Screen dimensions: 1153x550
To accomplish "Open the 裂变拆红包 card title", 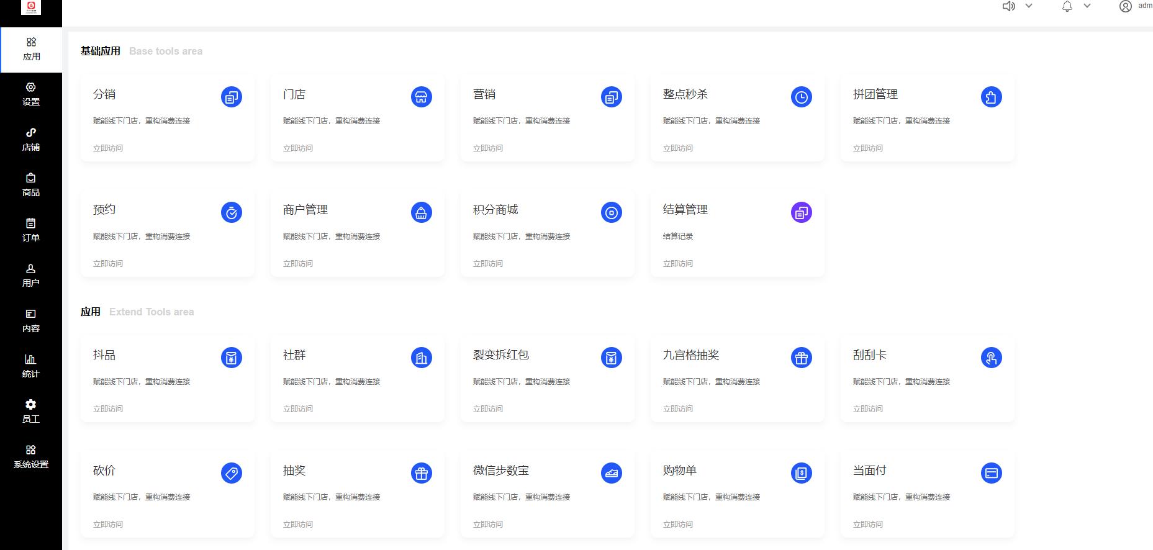I will click(501, 355).
